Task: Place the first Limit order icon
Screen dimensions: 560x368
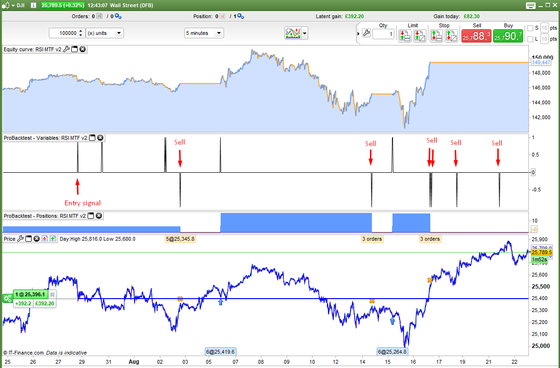Action: coord(404,36)
